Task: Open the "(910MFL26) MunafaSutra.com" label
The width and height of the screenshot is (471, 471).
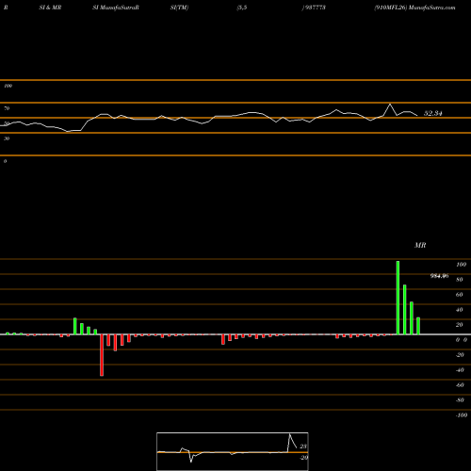Action: (x=414, y=8)
